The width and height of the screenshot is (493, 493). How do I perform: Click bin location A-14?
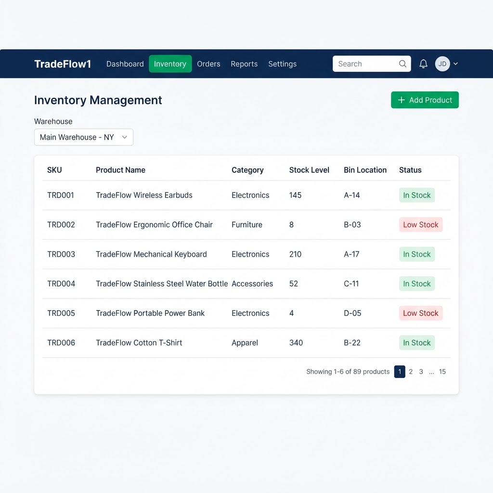tap(351, 195)
